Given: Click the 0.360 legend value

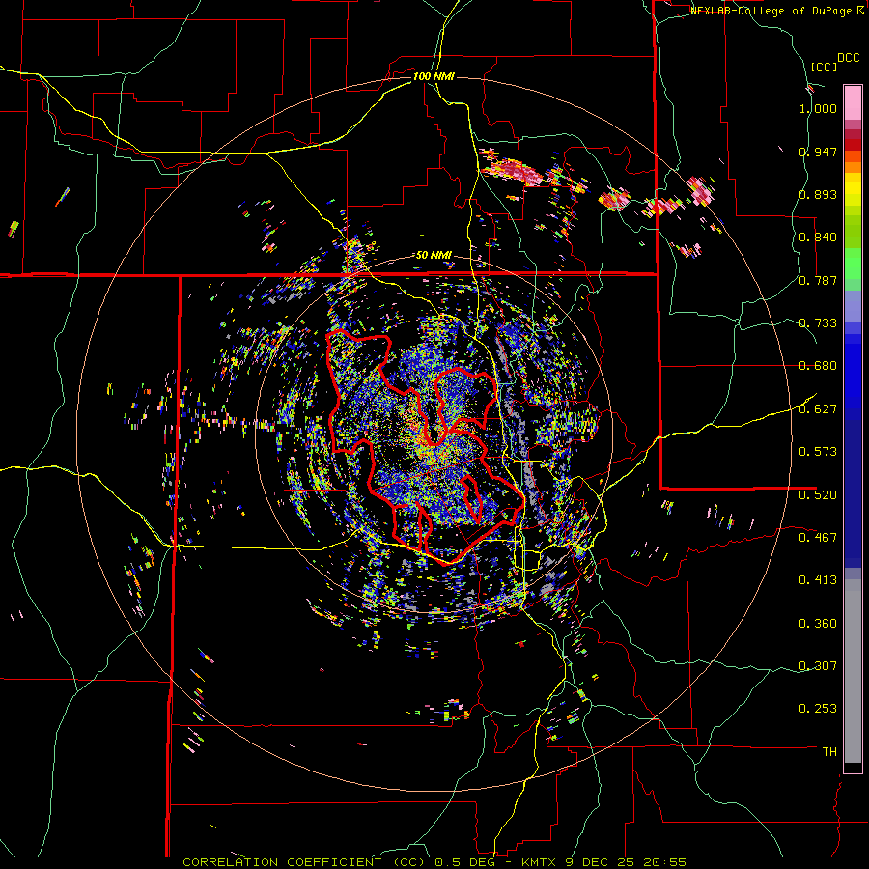Looking at the screenshot, I should 818,624.
